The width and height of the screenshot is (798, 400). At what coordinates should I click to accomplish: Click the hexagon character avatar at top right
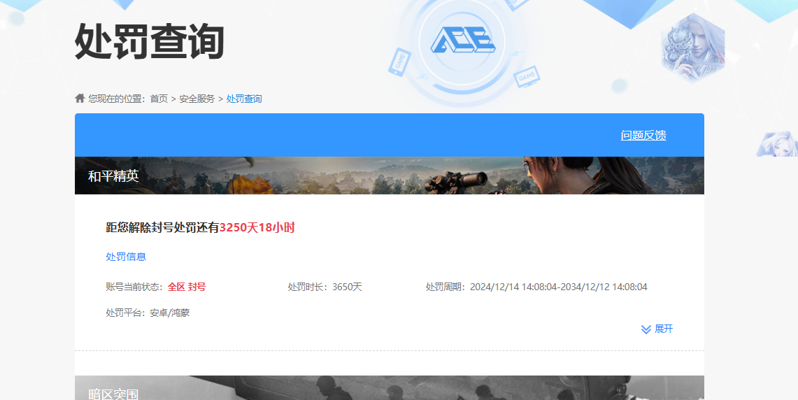pos(692,46)
